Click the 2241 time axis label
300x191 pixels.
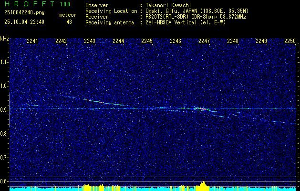(x=32, y=41)
